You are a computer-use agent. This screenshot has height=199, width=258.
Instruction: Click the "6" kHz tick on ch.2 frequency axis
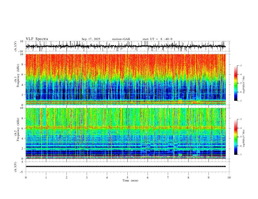point(22,128)
